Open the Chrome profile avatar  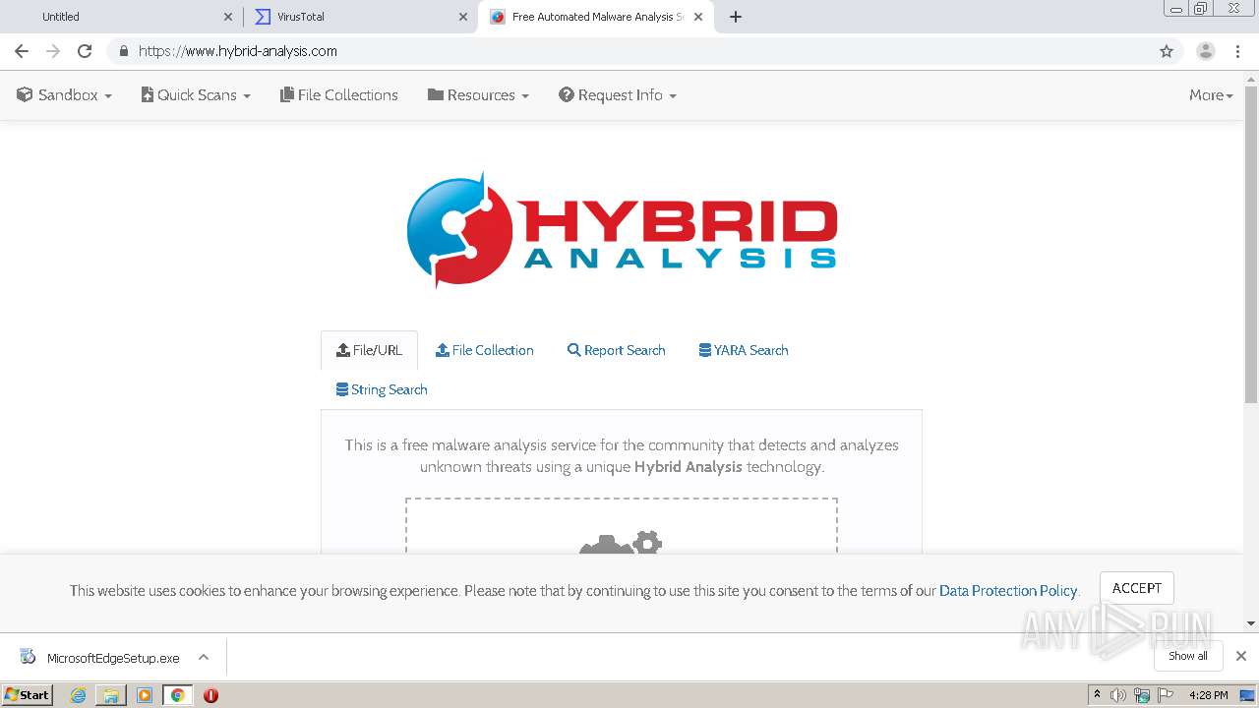[x=1206, y=51]
